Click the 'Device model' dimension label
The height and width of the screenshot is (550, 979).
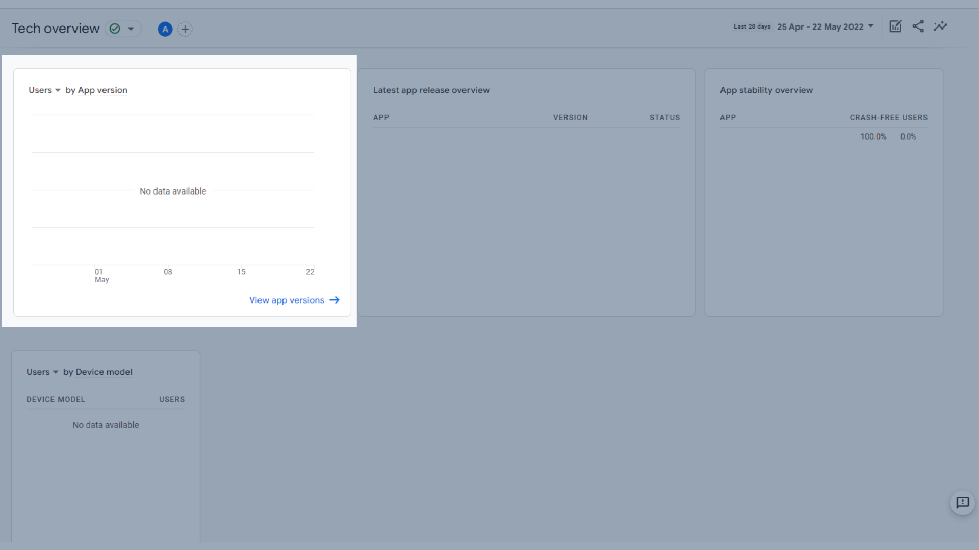click(x=104, y=372)
